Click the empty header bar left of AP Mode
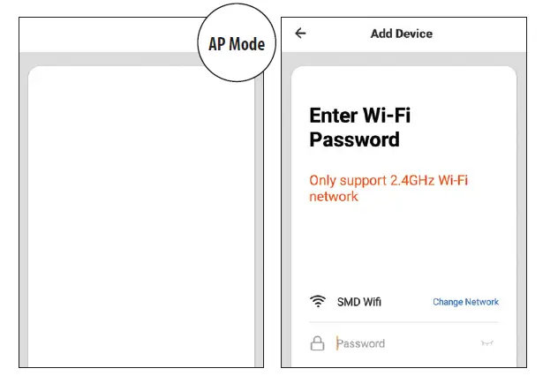 [106, 34]
